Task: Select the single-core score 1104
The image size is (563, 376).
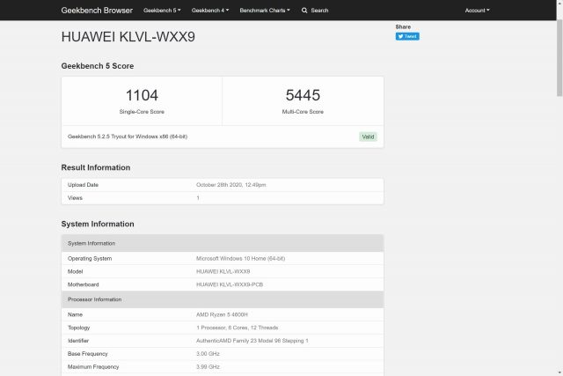Action: [x=142, y=95]
